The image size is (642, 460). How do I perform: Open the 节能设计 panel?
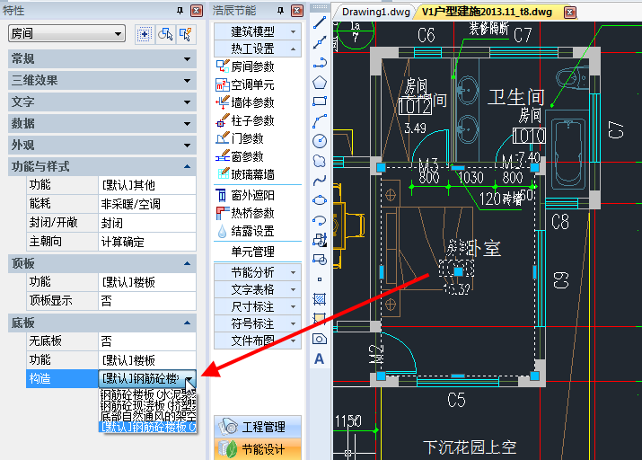point(258,449)
